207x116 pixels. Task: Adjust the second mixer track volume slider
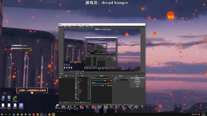pos(99,86)
